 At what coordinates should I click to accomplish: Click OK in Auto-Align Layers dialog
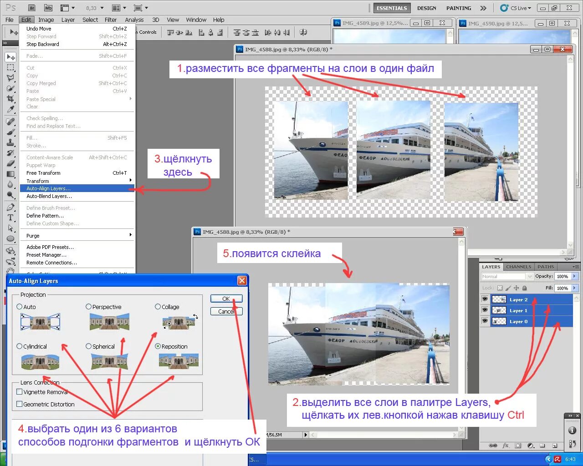226,299
